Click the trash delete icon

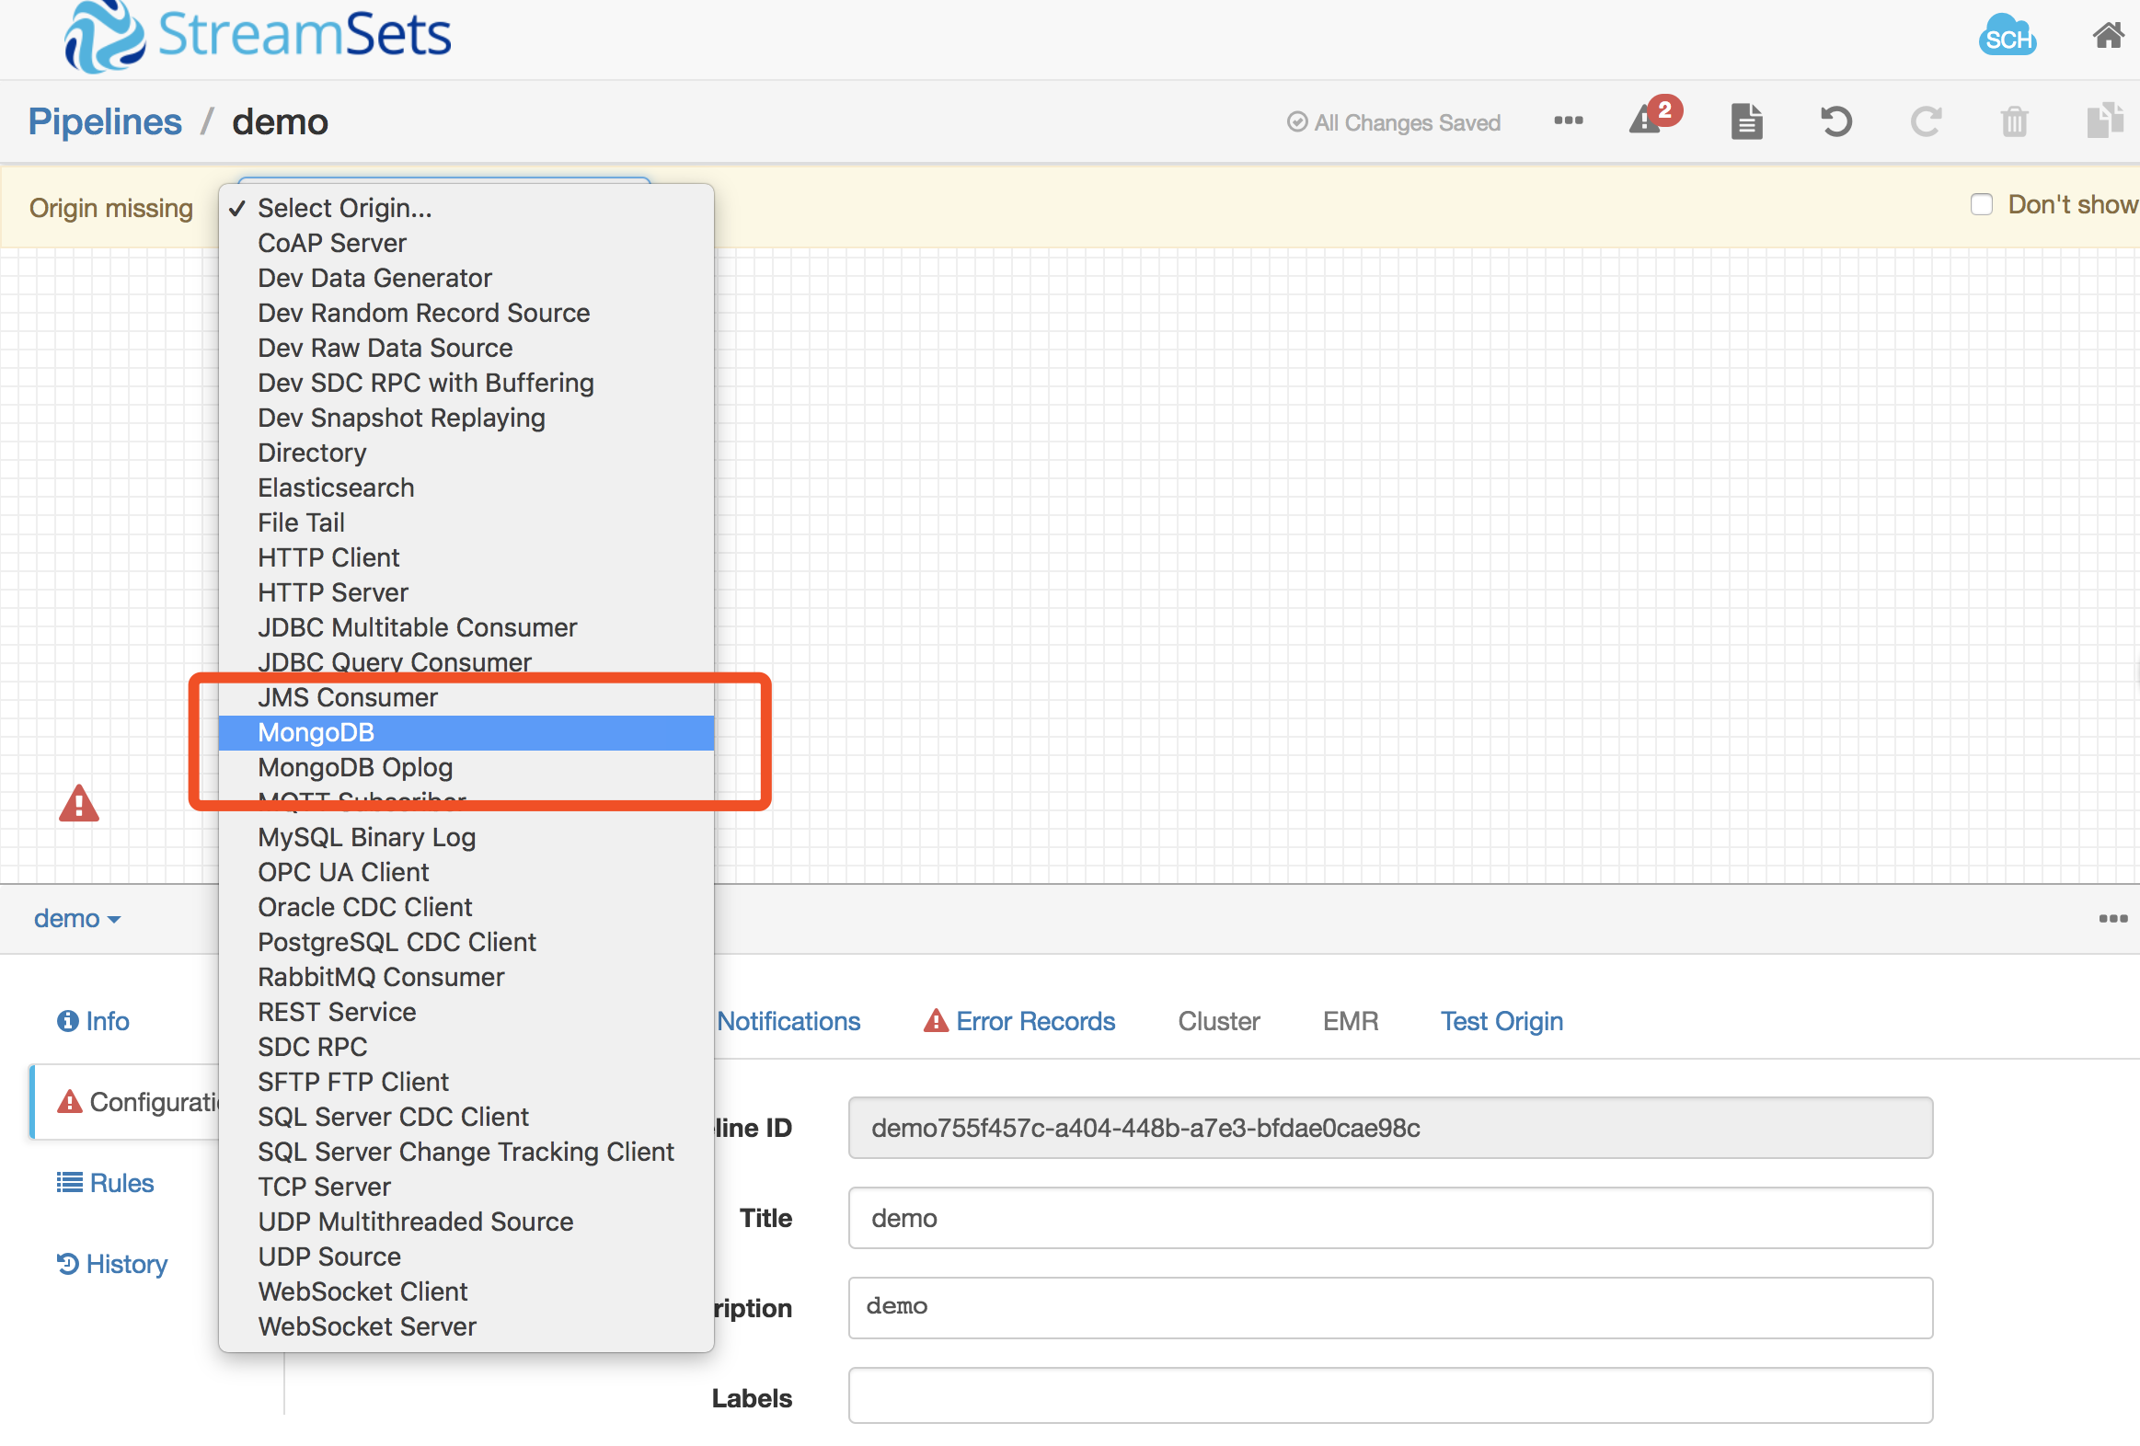(2014, 121)
